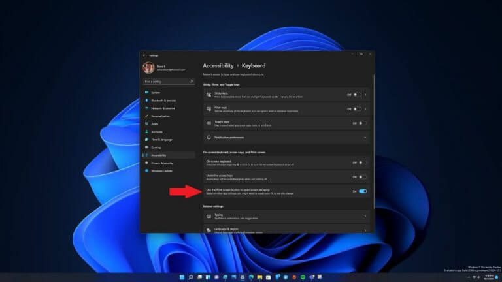The width and height of the screenshot is (502, 282).
Task: Click the Time & language globe icon
Action: click(146, 140)
